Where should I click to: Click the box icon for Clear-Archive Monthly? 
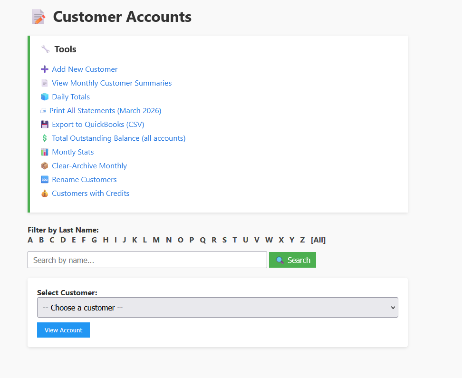coord(45,166)
